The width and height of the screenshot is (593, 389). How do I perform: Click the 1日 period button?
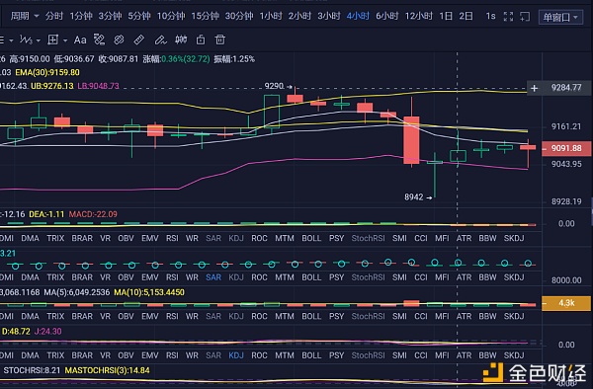446,16
